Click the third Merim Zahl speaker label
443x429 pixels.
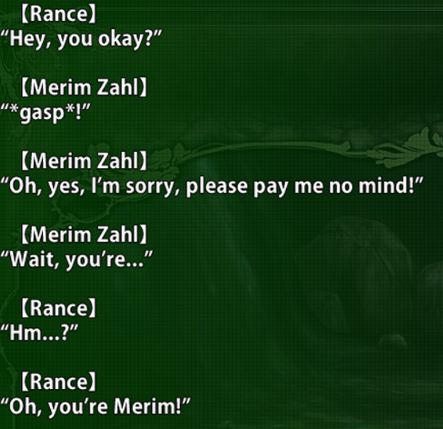(x=84, y=234)
